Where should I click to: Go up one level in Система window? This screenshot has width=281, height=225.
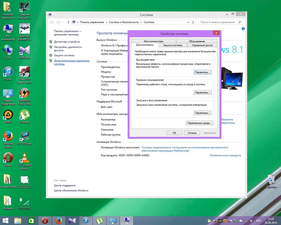pos(69,22)
